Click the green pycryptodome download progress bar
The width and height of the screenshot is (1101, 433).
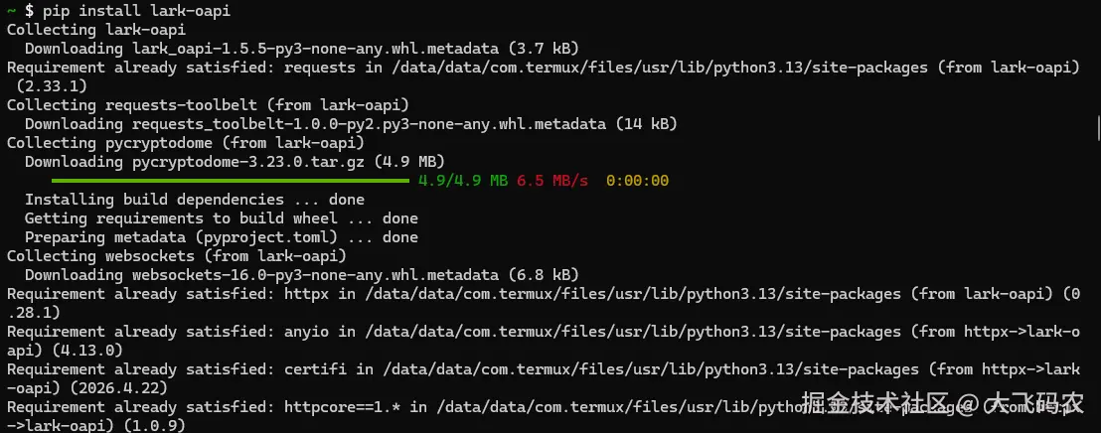coord(230,181)
